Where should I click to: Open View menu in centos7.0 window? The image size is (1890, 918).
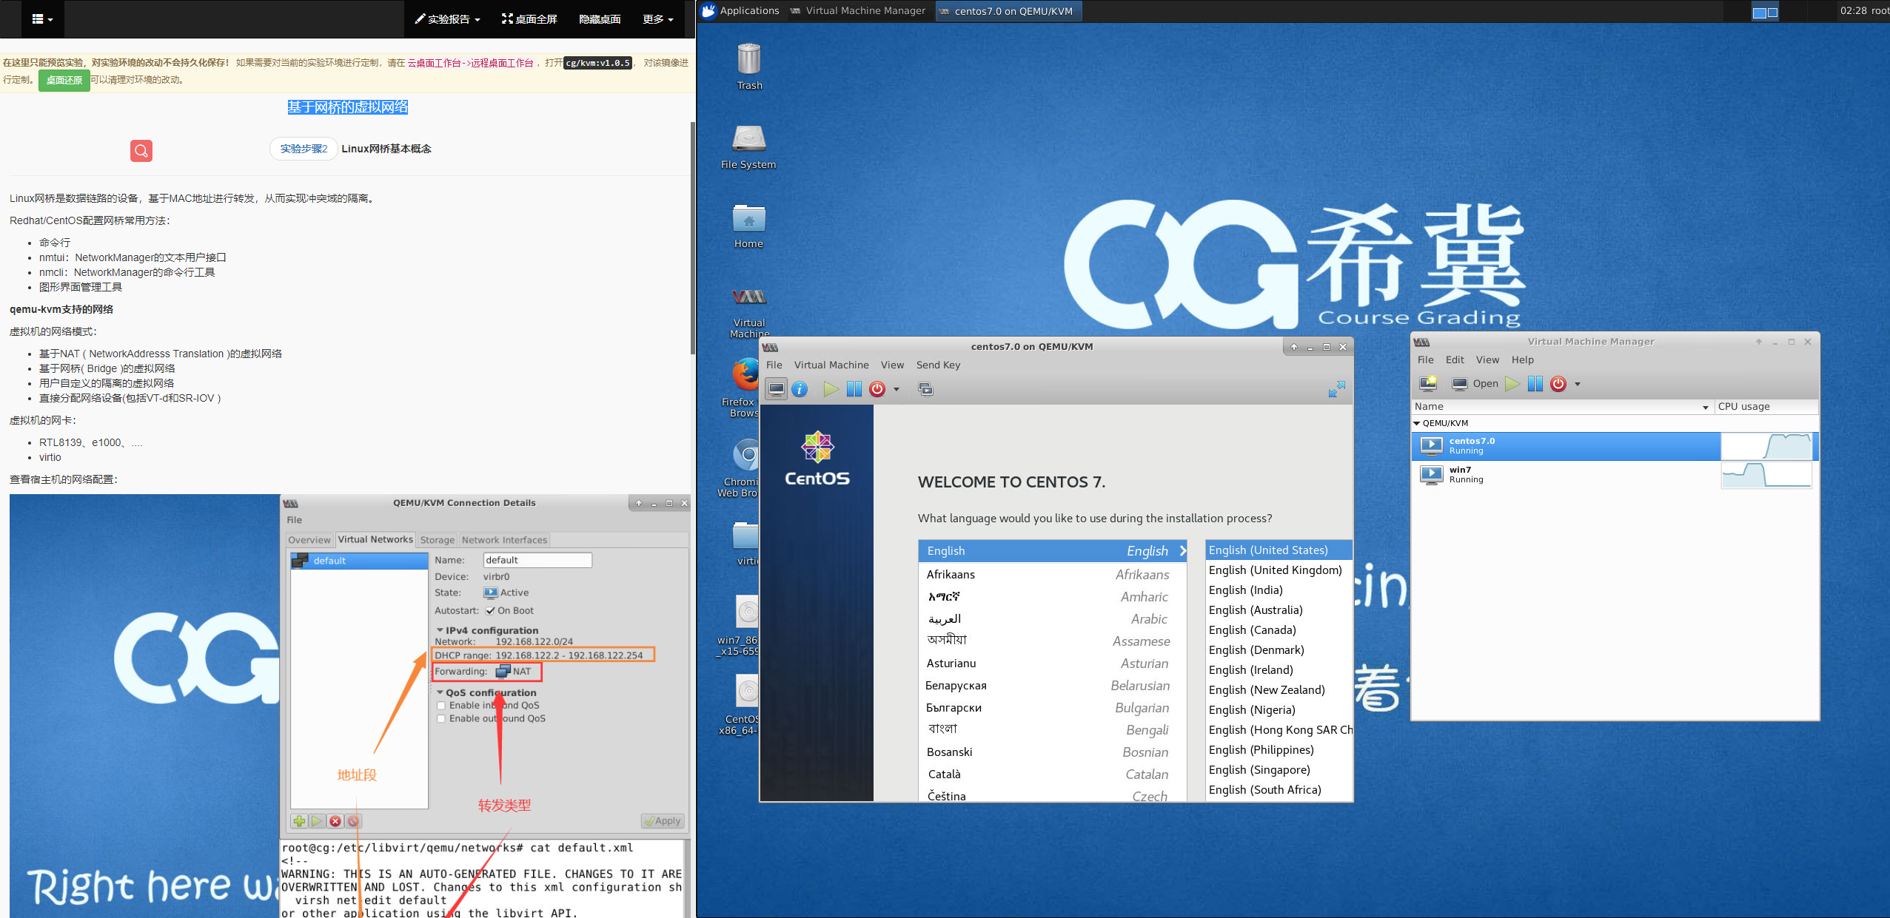(x=892, y=365)
